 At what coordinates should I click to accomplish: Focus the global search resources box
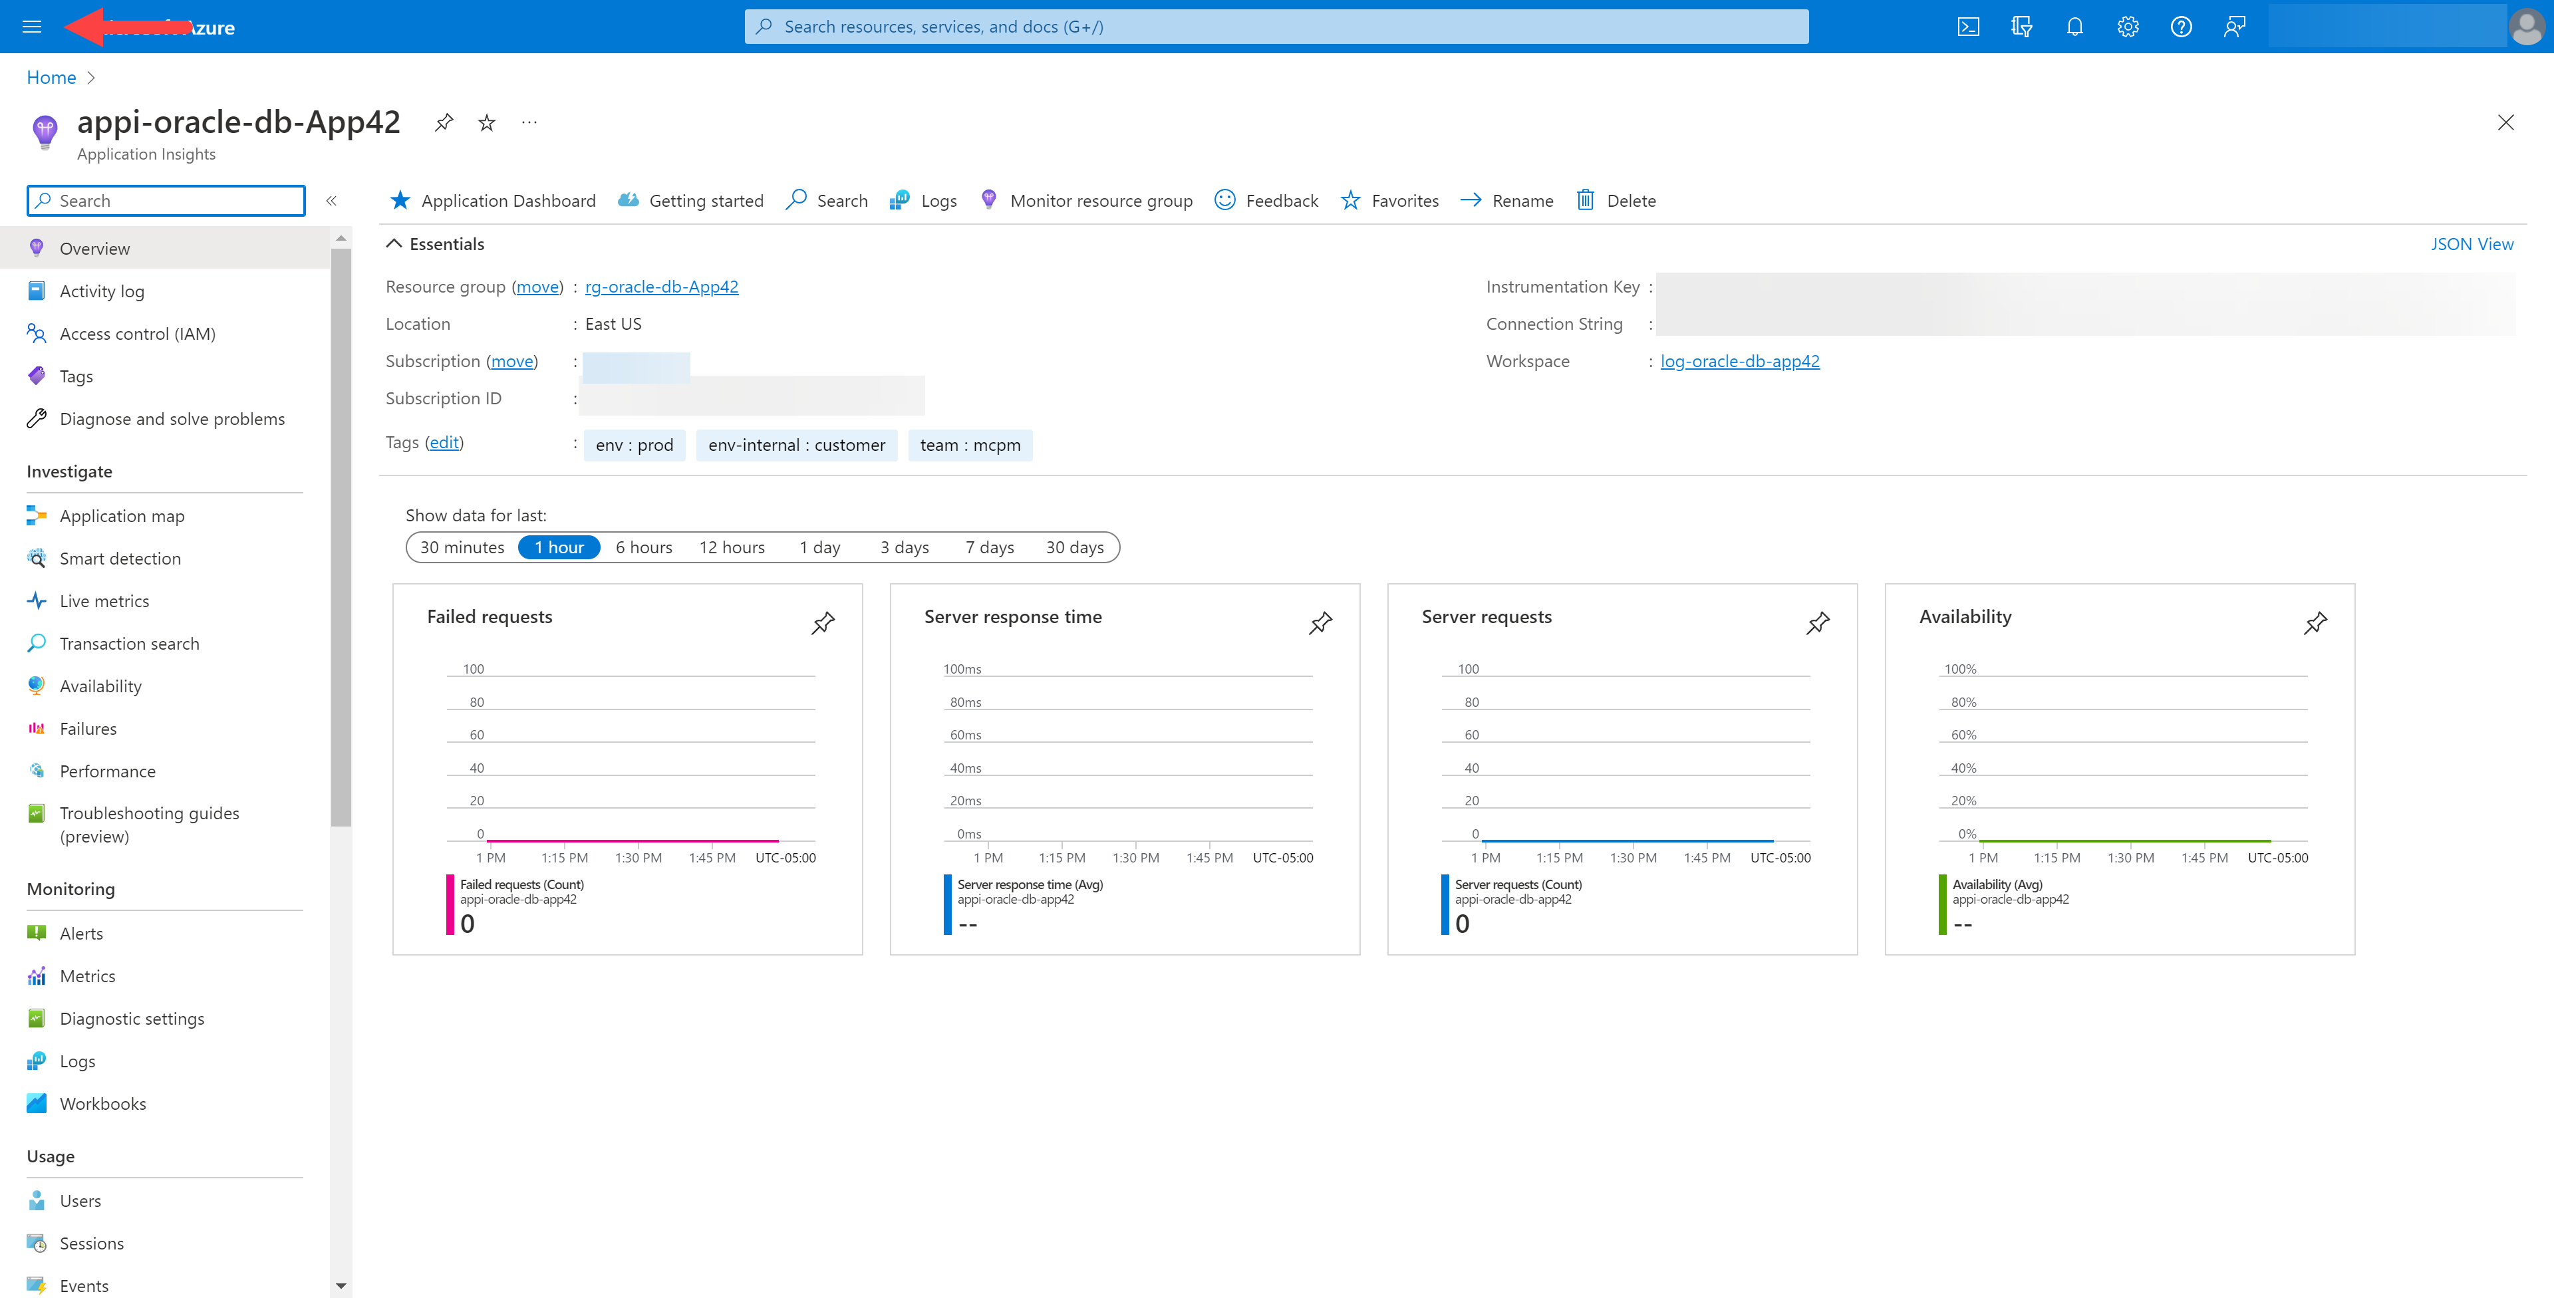[1276, 27]
